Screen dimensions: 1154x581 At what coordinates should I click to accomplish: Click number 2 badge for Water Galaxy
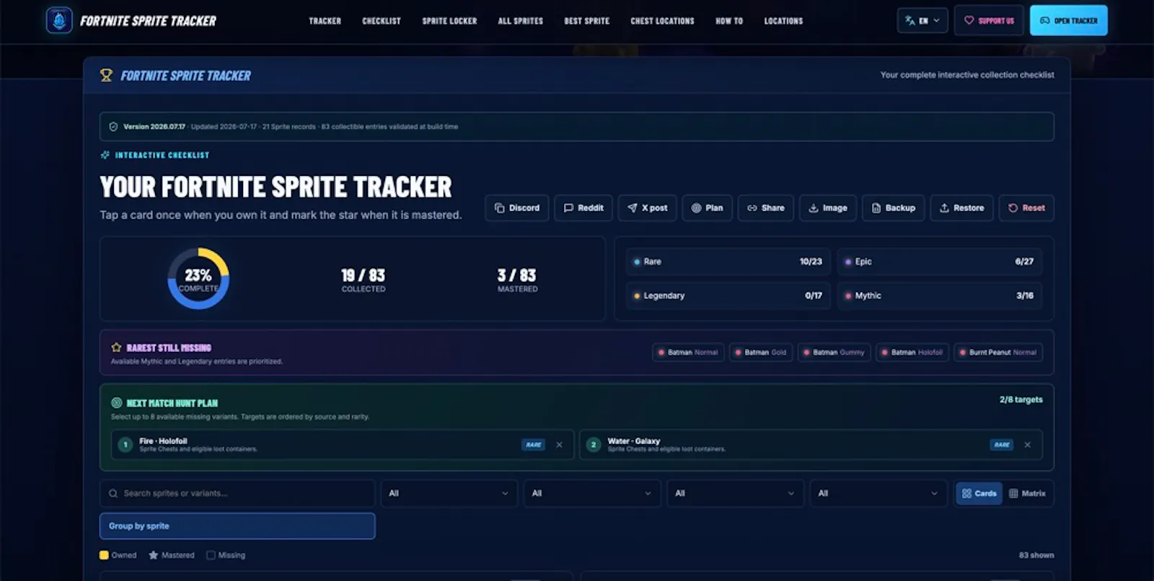(594, 445)
